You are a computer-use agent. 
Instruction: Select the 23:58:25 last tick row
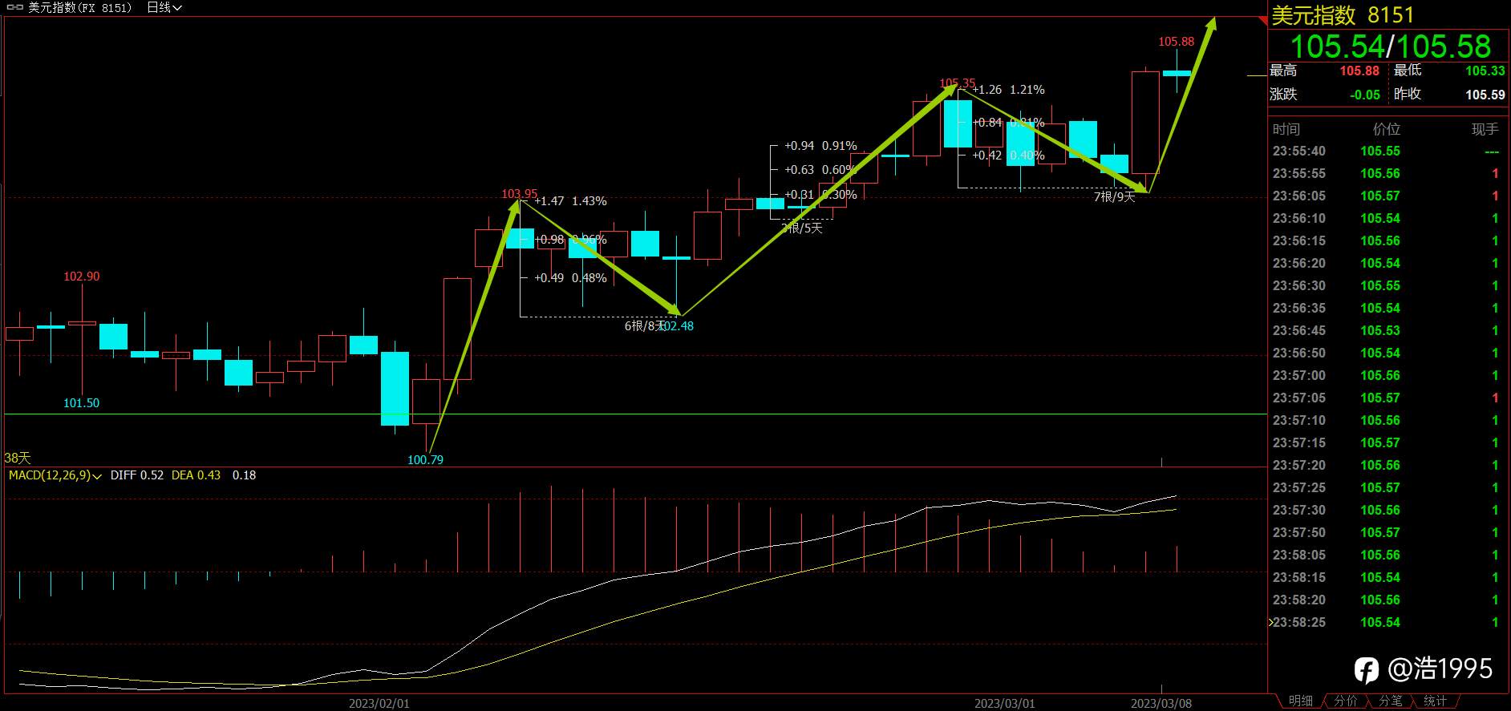pos(1387,622)
